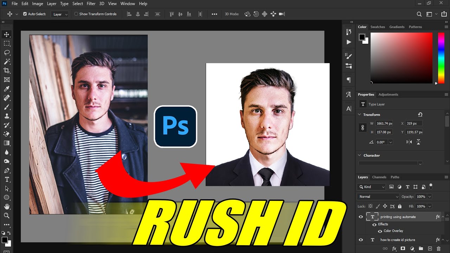The width and height of the screenshot is (450, 253).
Task: Hide the 'how to create id picture' layer
Action: click(x=361, y=240)
